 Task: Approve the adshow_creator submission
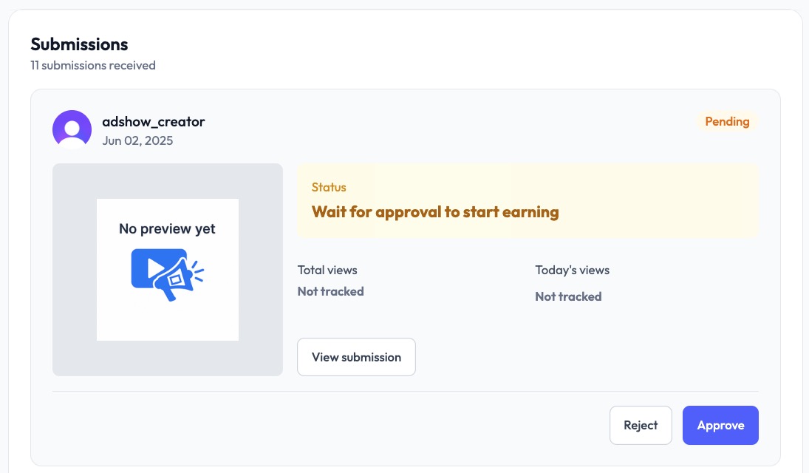720,425
